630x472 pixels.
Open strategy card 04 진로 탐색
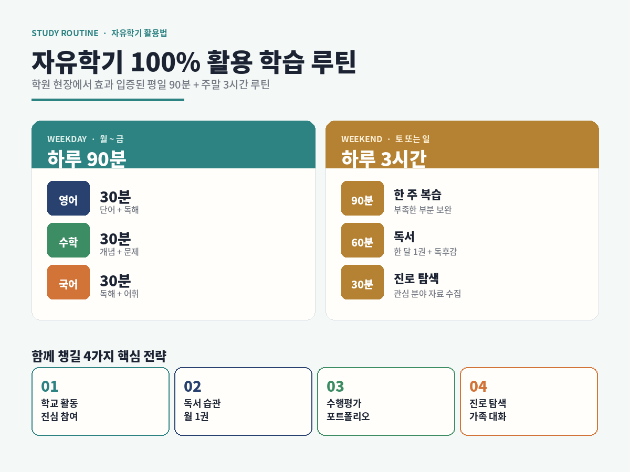point(529,401)
